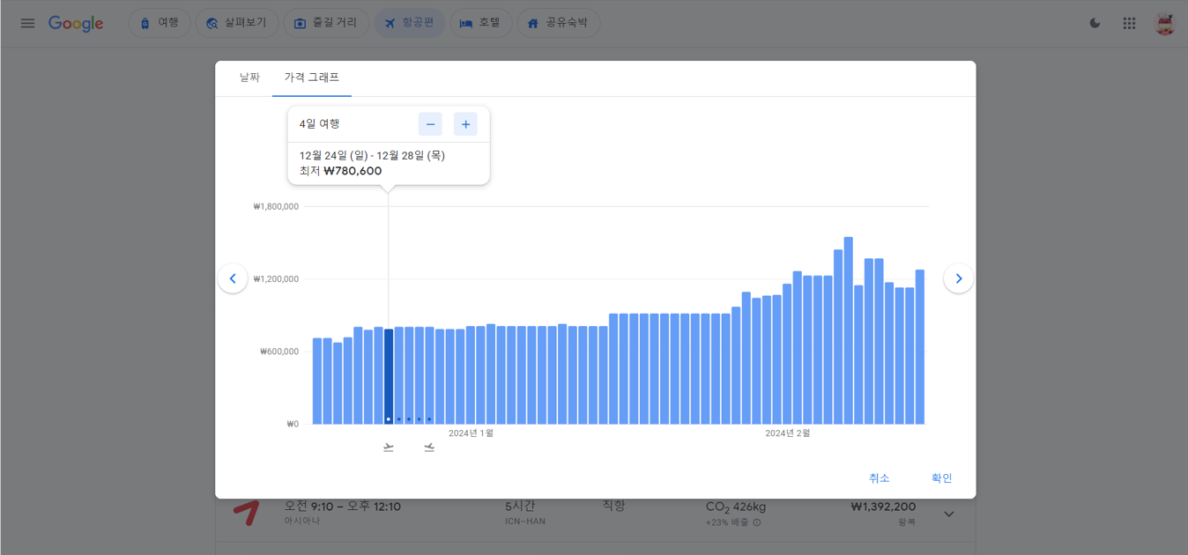This screenshot has width=1188, height=555.
Task: Expand the Asiana flight details chevron
Action: [949, 514]
